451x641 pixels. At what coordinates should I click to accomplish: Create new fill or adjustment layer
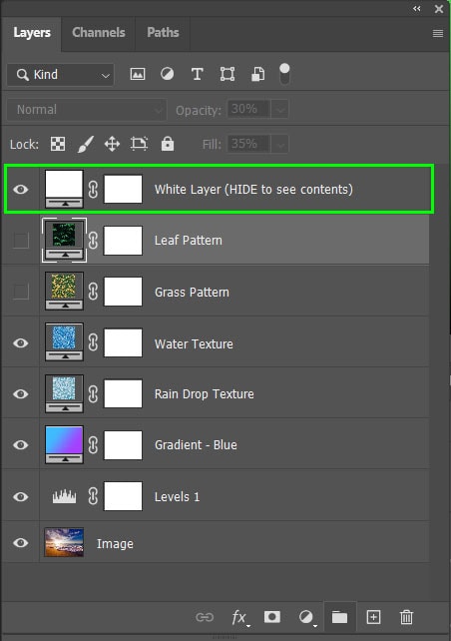[306, 617]
